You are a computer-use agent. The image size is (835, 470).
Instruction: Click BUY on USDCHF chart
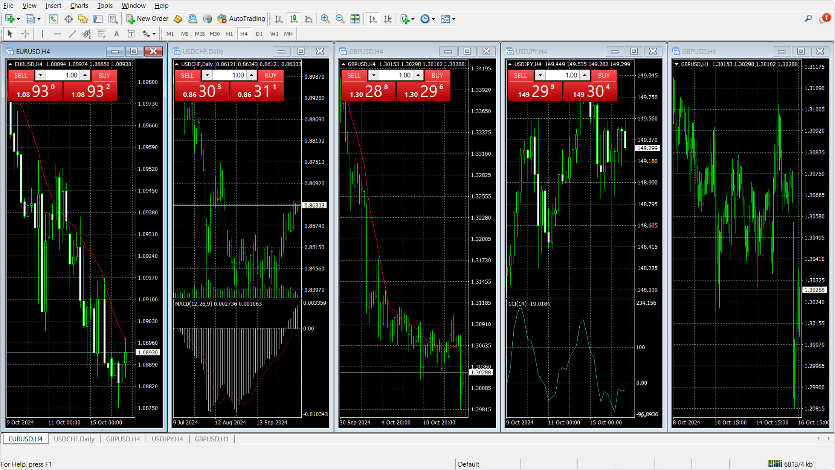tap(270, 75)
